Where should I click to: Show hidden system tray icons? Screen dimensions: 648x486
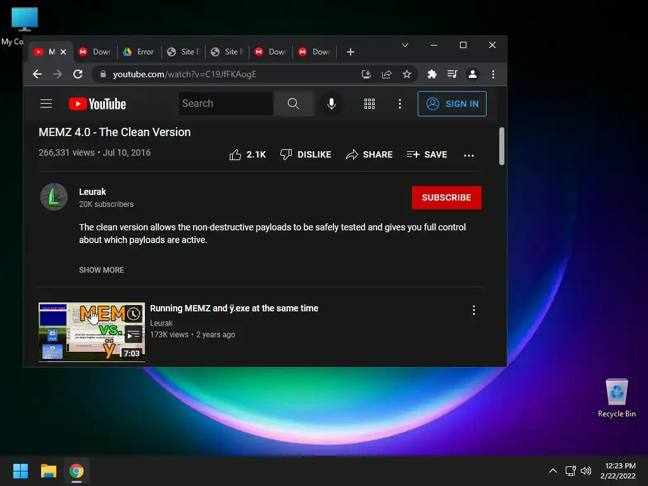point(553,471)
